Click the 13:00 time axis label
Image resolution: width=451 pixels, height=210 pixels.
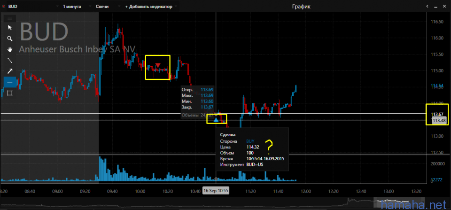389,191
